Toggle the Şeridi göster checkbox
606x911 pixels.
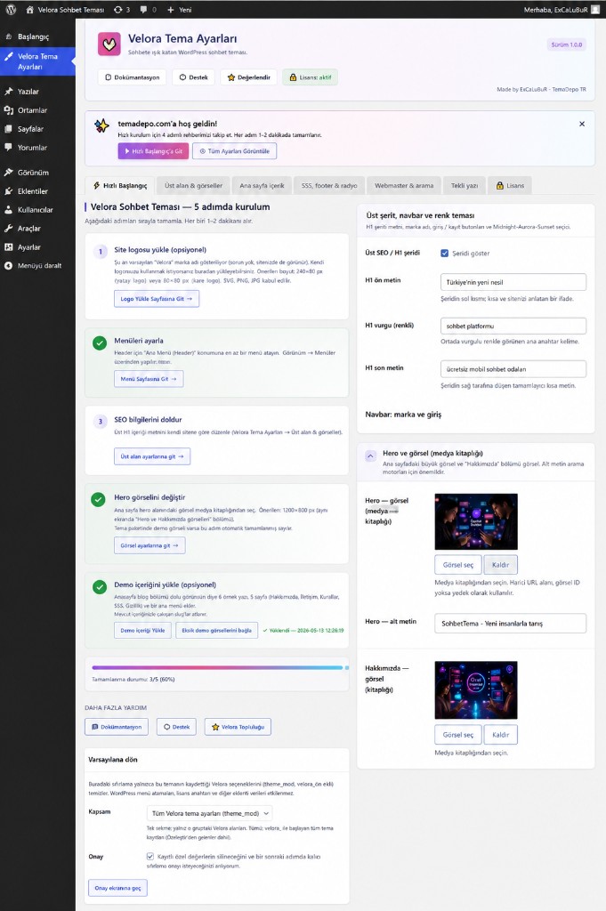pos(444,254)
